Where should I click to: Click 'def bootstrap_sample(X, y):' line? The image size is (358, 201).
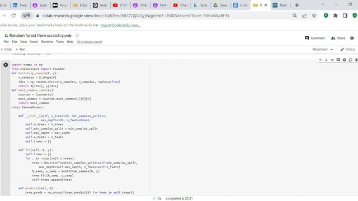coord(35,73)
